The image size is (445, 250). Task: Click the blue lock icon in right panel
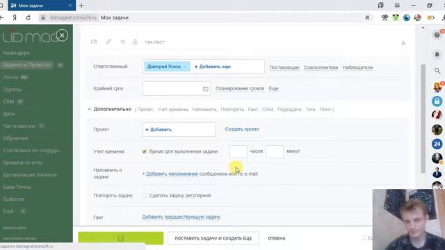tap(437, 101)
